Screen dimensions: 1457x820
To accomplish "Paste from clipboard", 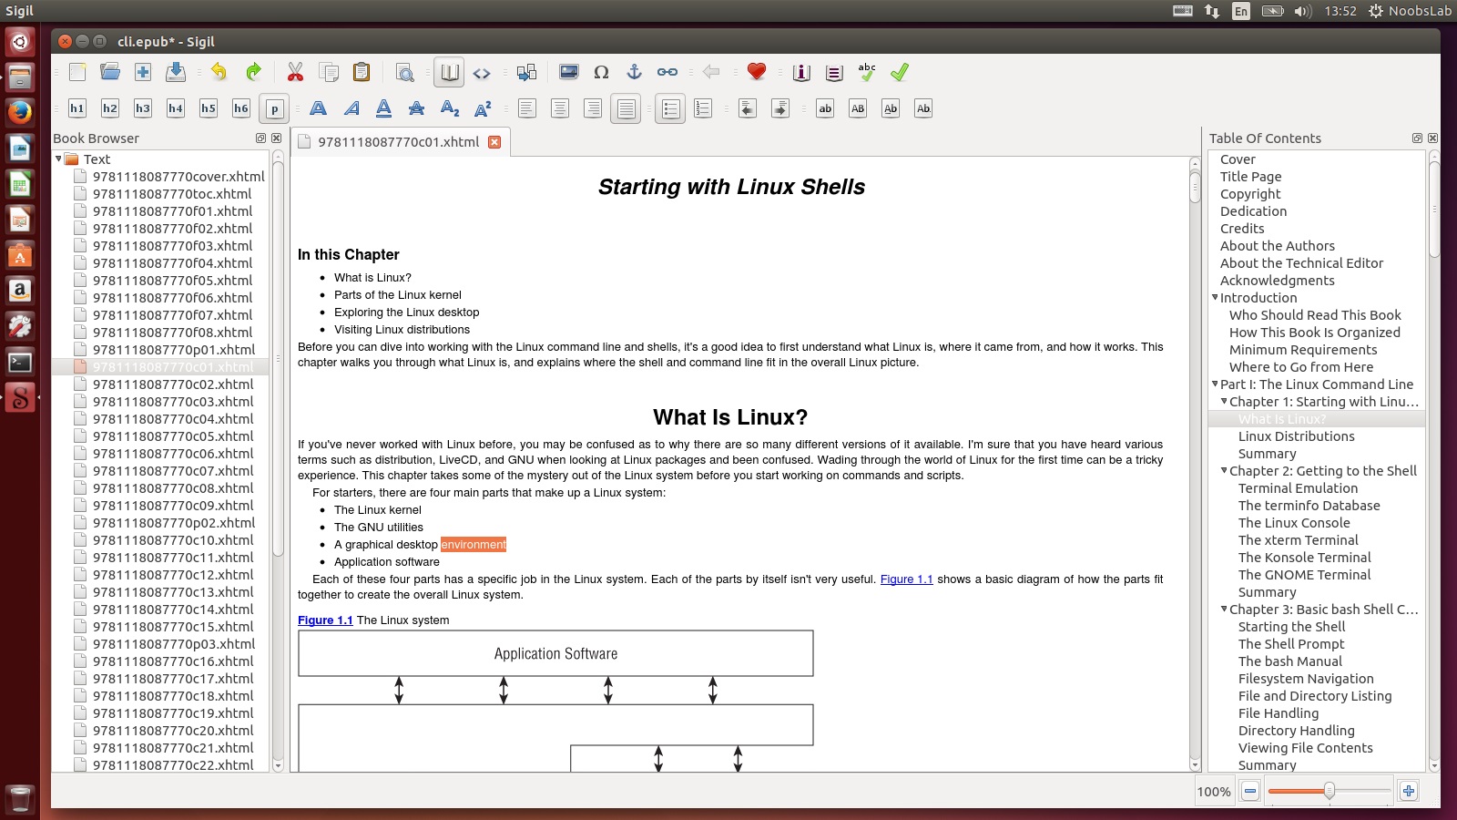I will [x=362, y=72].
